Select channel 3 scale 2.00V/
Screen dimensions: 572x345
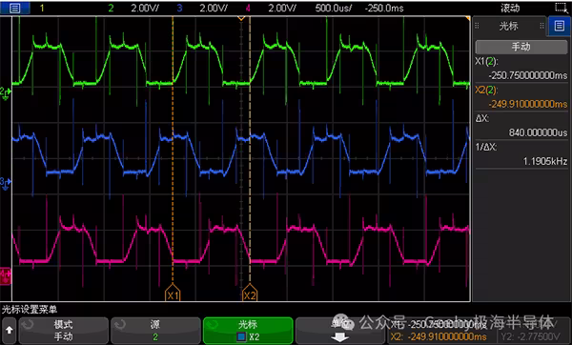click(214, 8)
